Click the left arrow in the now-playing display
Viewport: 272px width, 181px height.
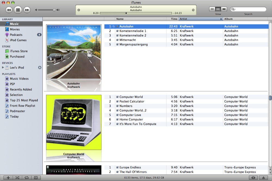pos(79,10)
